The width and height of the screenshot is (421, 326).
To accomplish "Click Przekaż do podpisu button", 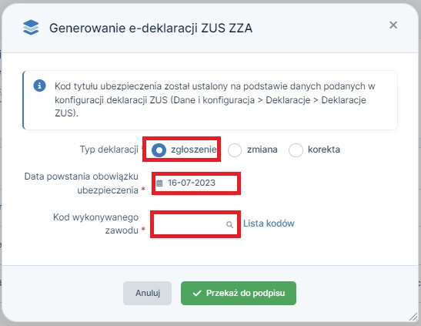I will click(239, 293).
